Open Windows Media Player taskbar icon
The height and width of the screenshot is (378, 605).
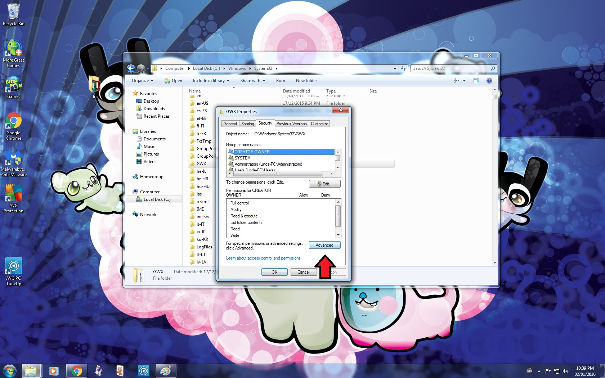(54, 370)
